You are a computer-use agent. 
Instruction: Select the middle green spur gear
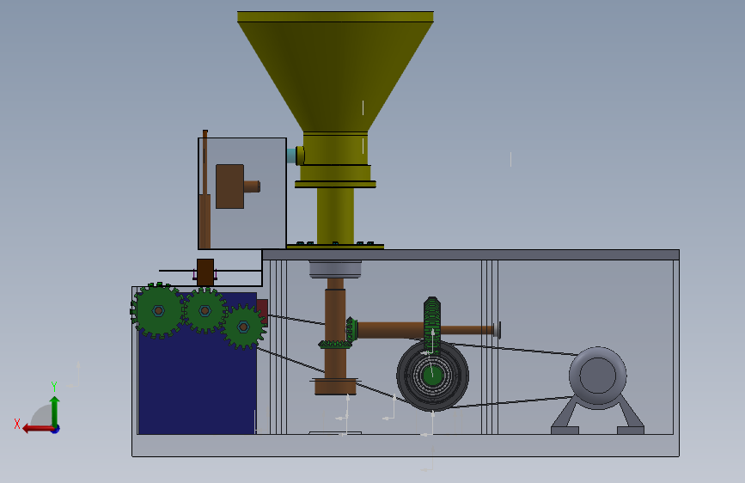click(x=205, y=310)
